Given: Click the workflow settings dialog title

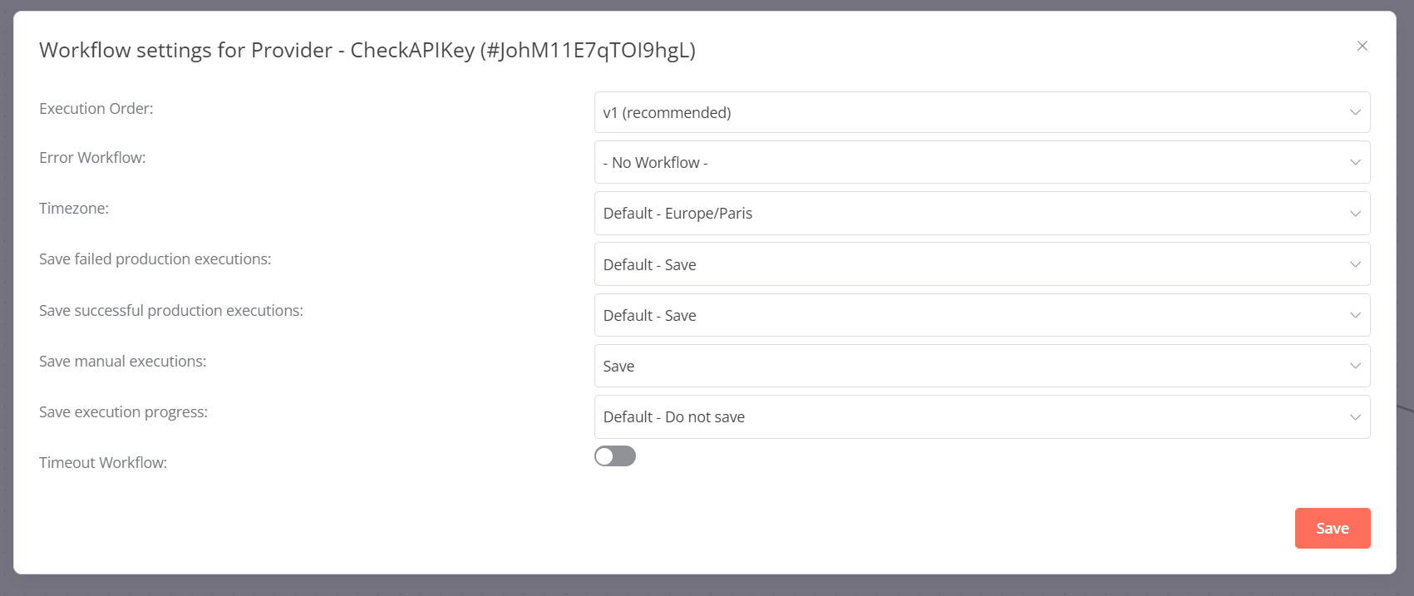Looking at the screenshot, I should tap(367, 51).
